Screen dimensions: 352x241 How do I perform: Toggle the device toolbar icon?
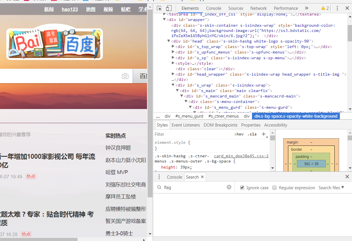point(169,8)
